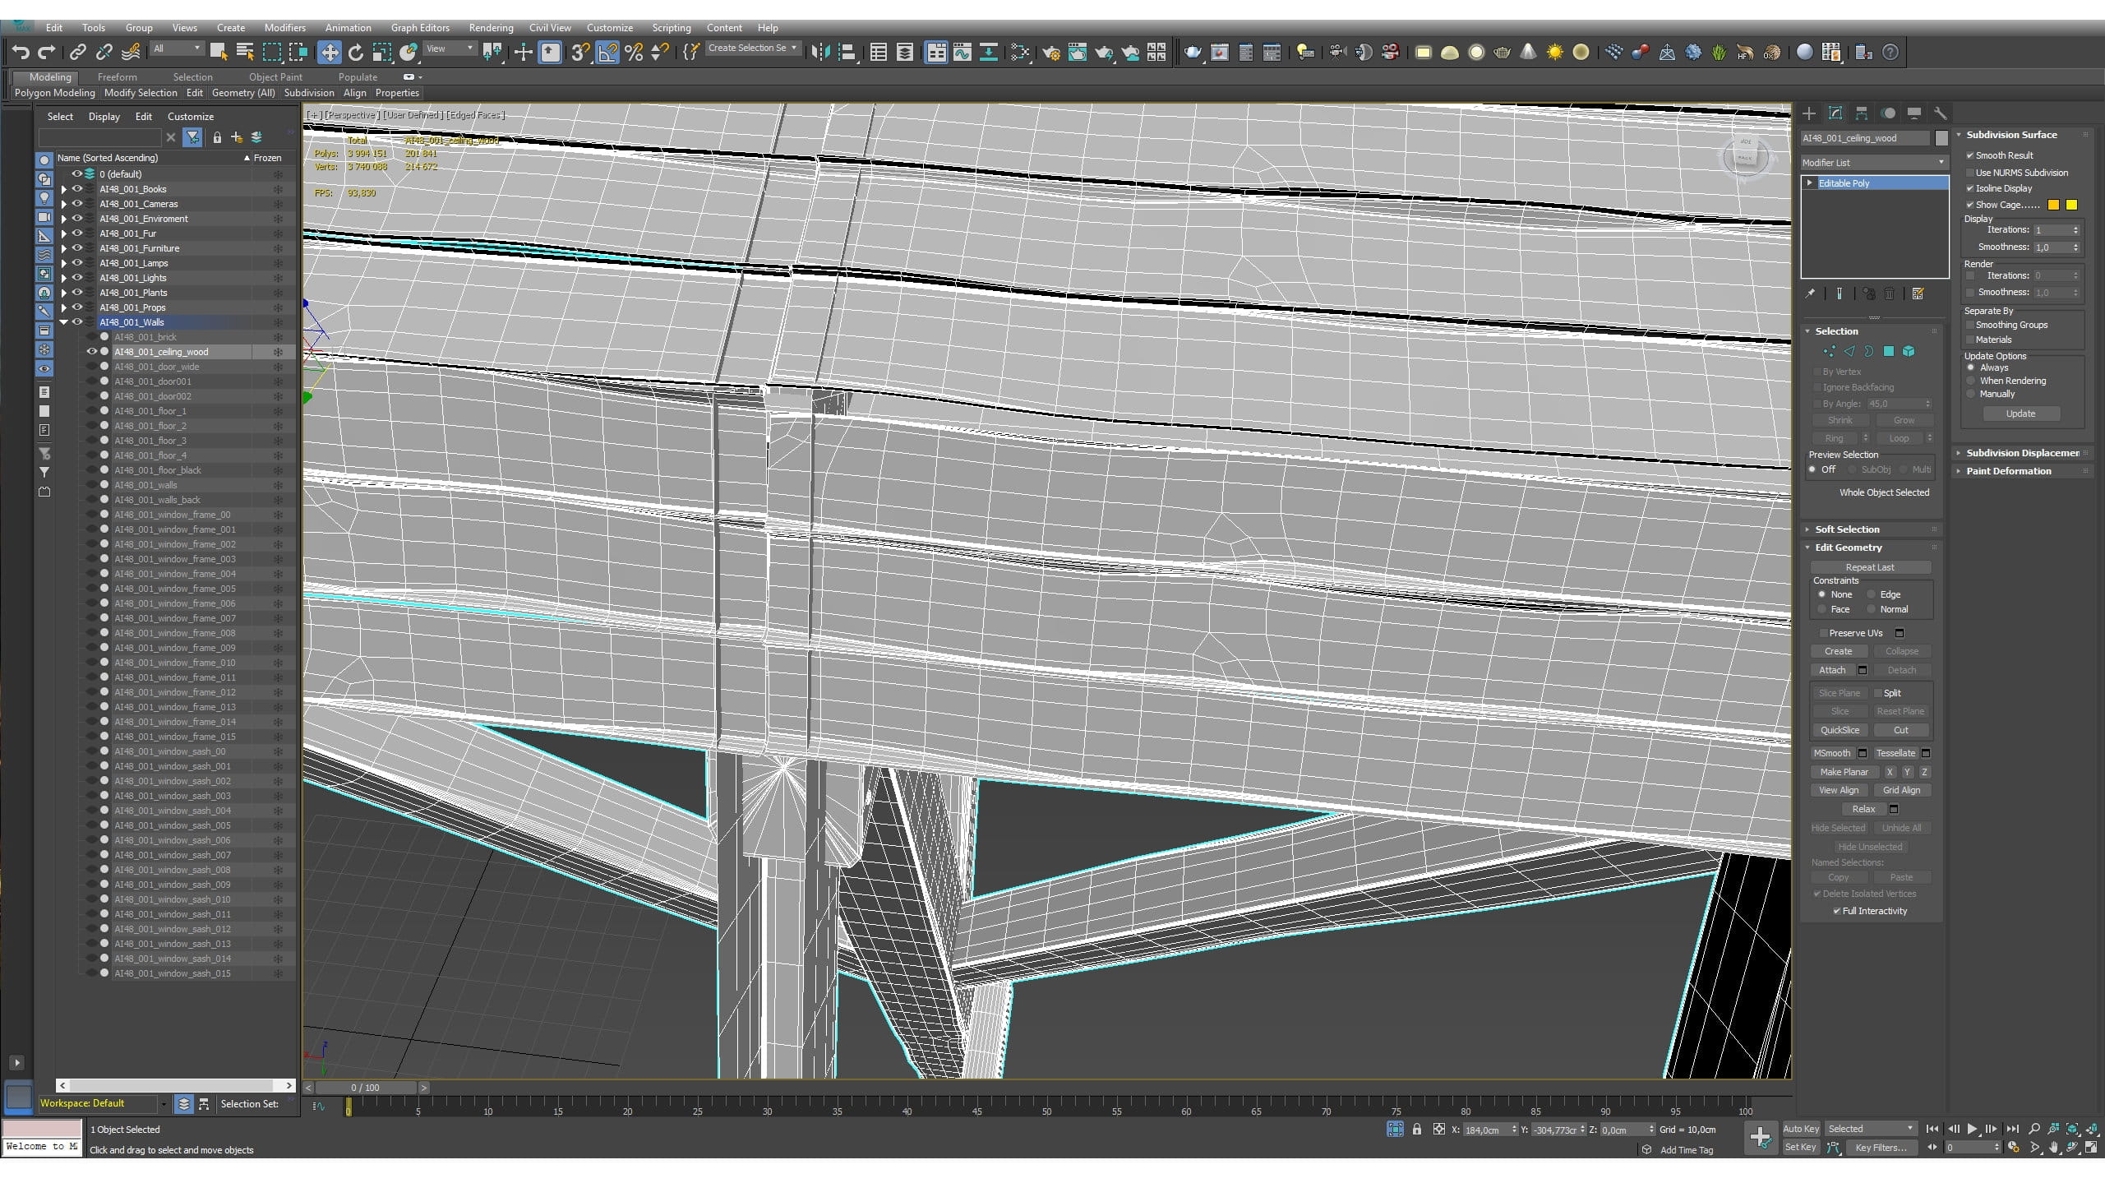The height and width of the screenshot is (1183, 2105).
Task: Select the Select and Move tool
Action: pyautogui.click(x=329, y=53)
